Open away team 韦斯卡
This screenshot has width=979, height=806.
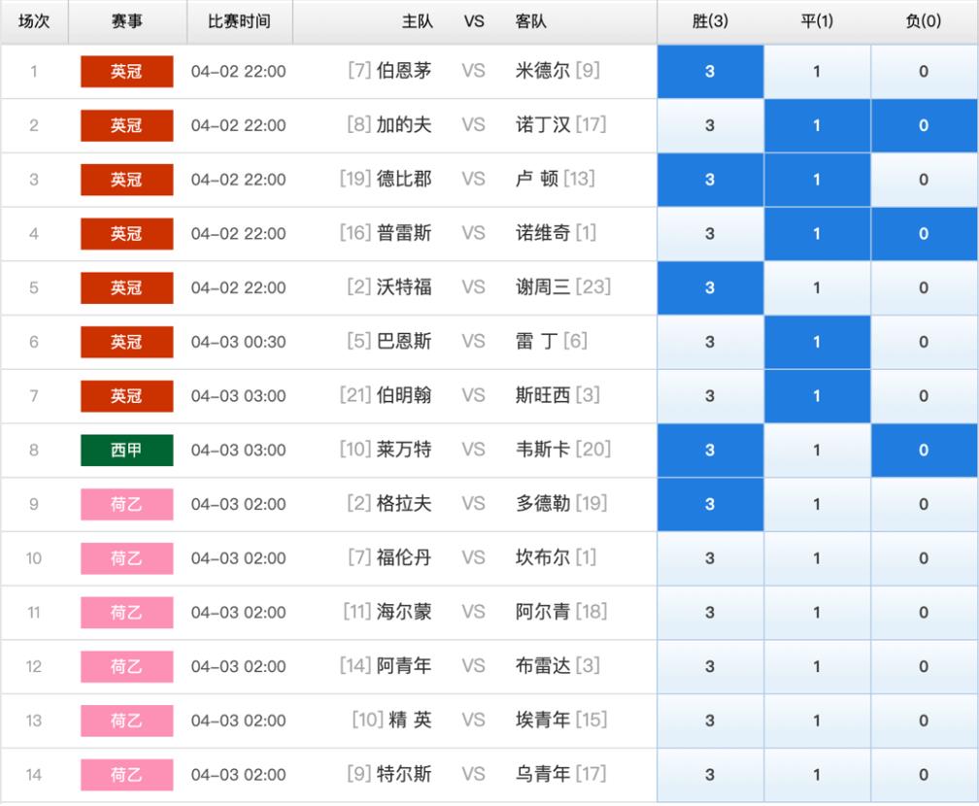pyautogui.click(x=543, y=450)
